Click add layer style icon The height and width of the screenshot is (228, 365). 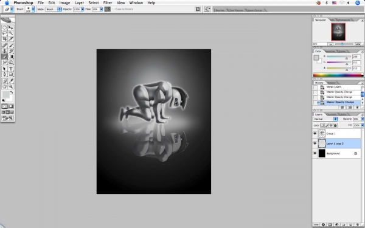point(324,225)
